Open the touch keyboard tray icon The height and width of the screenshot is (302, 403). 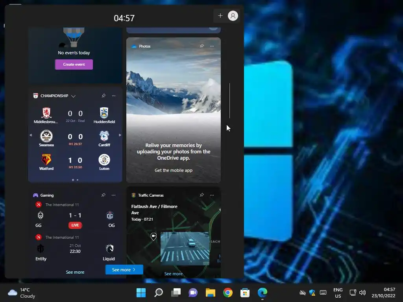click(323, 293)
